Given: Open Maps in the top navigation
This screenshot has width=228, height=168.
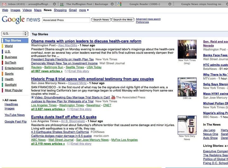Looking at the screenshot, I should pyautogui.click(x=38, y=10).
